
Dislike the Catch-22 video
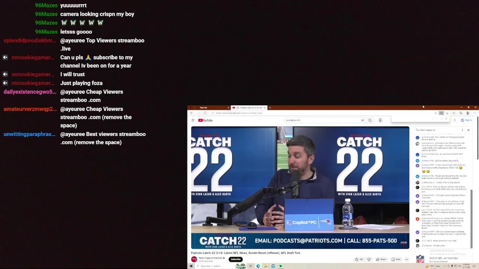[x=369, y=259]
